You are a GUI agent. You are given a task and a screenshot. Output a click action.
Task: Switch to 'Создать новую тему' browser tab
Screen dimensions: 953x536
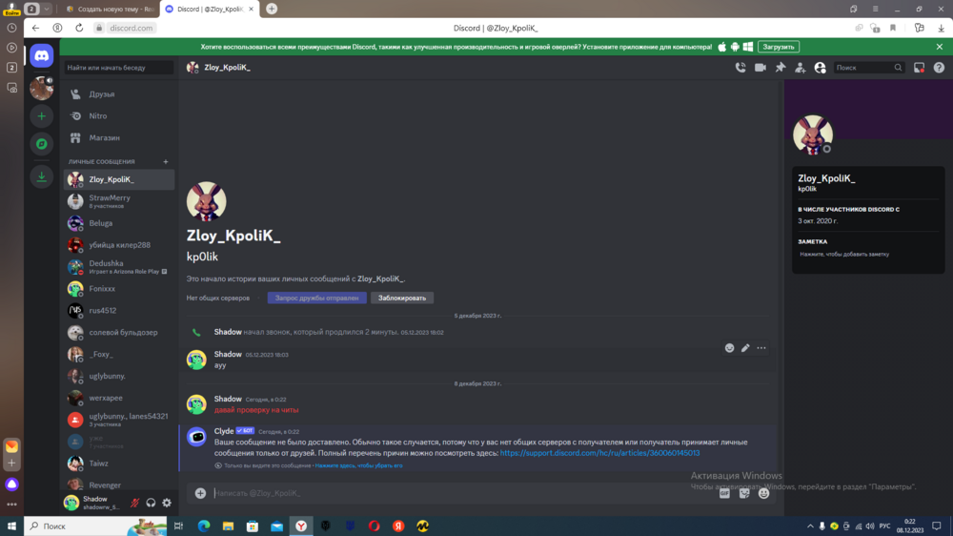point(110,10)
